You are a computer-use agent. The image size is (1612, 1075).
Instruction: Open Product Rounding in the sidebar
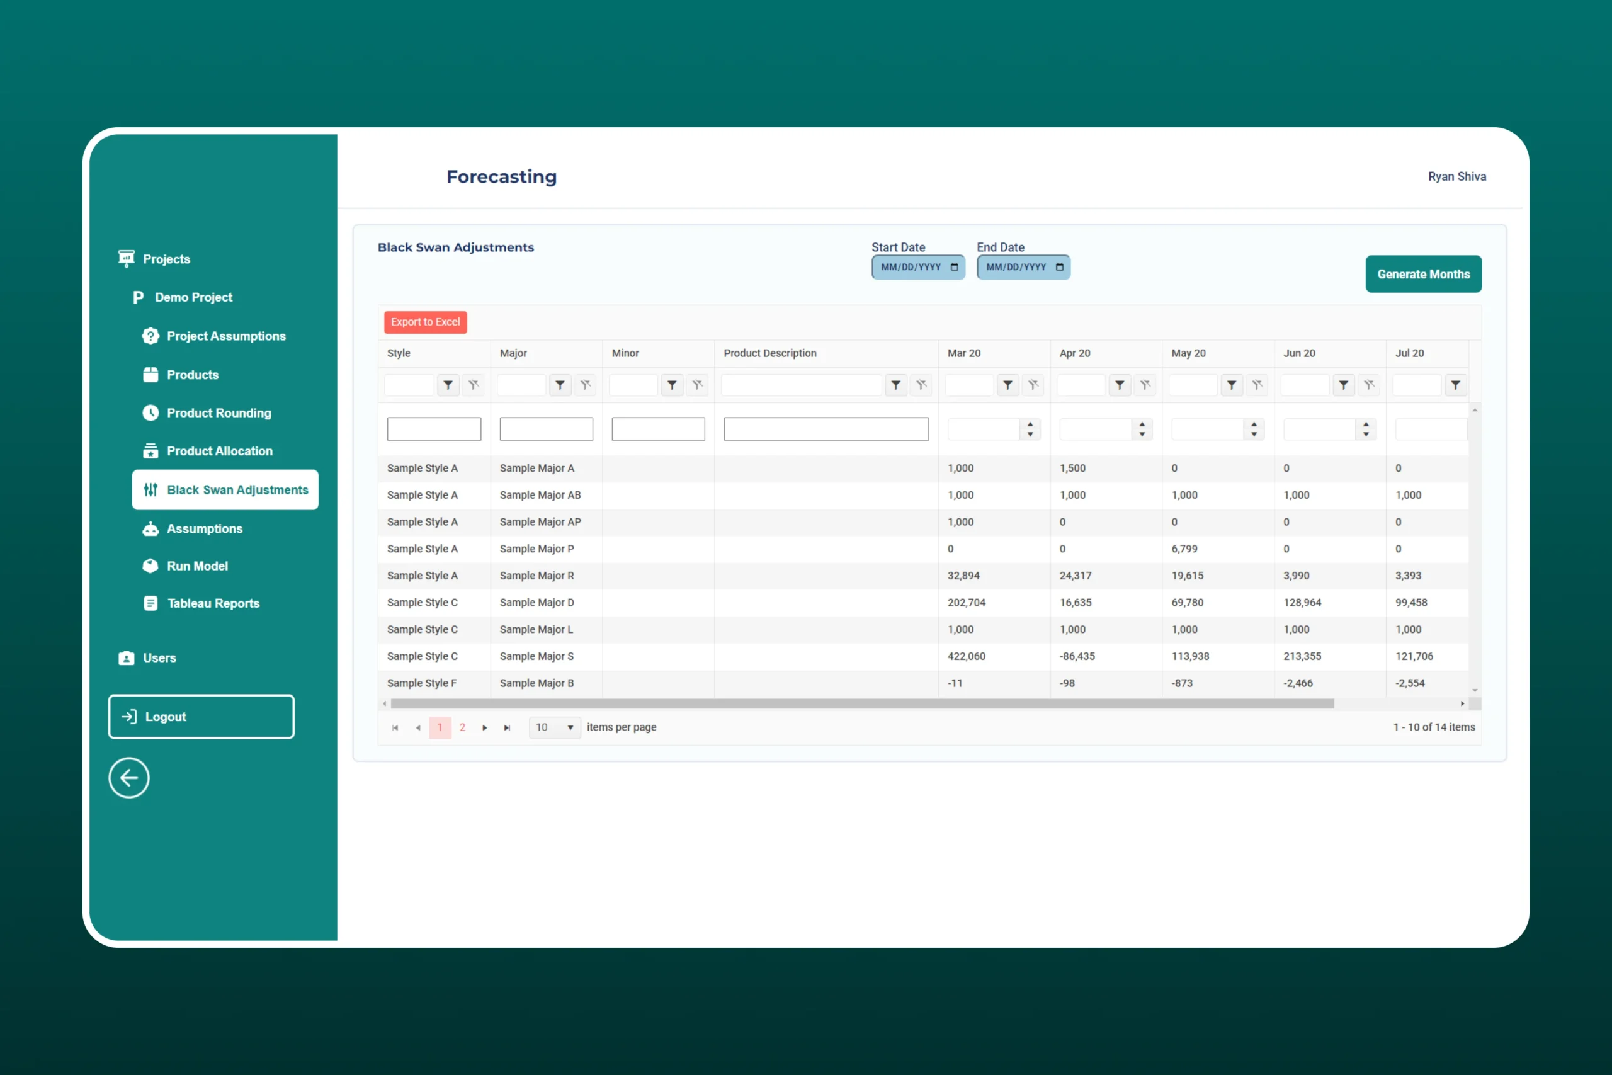pos(219,412)
